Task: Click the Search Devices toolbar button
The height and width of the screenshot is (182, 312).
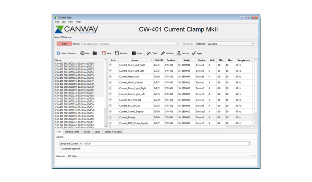Action: point(66,53)
